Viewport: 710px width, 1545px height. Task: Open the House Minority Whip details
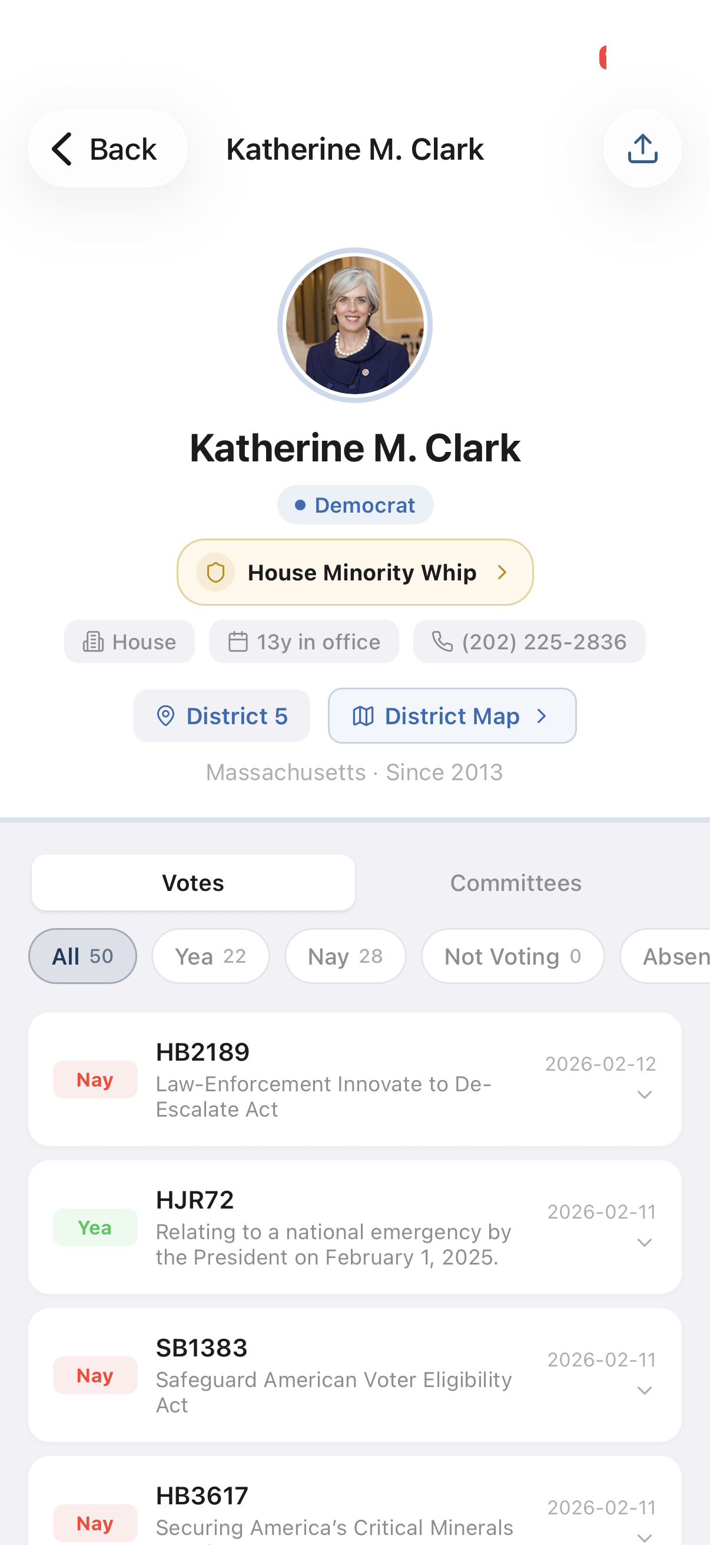coord(354,573)
